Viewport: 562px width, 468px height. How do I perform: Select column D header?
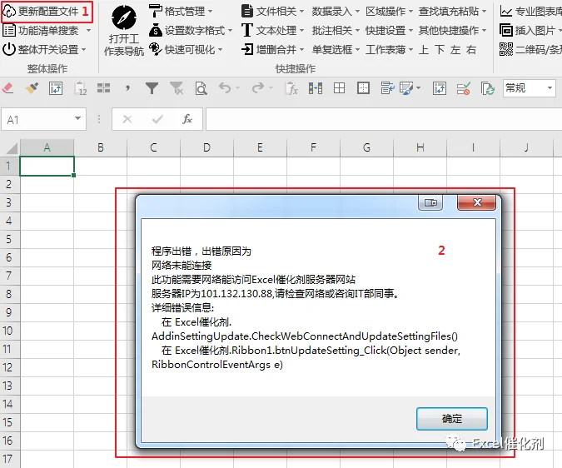(x=206, y=147)
